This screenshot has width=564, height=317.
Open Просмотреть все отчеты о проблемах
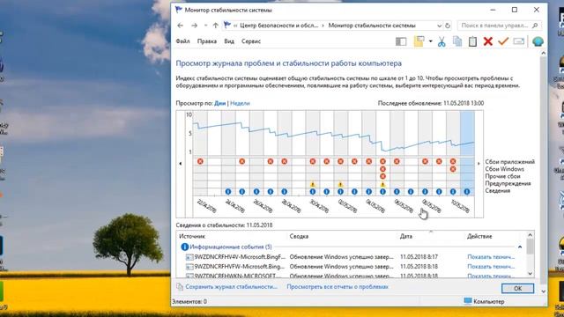tap(338, 287)
